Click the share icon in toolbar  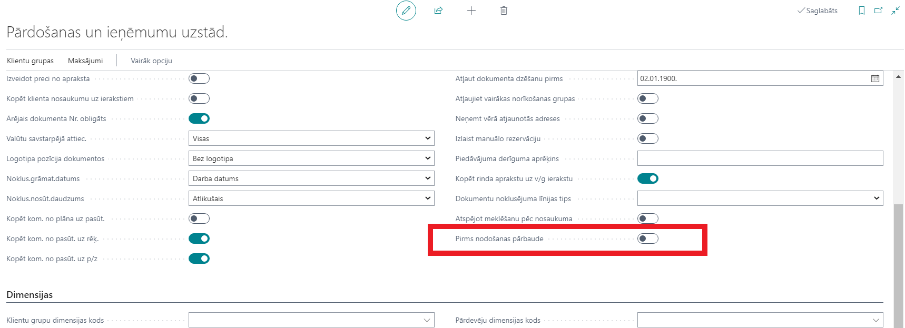point(438,11)
